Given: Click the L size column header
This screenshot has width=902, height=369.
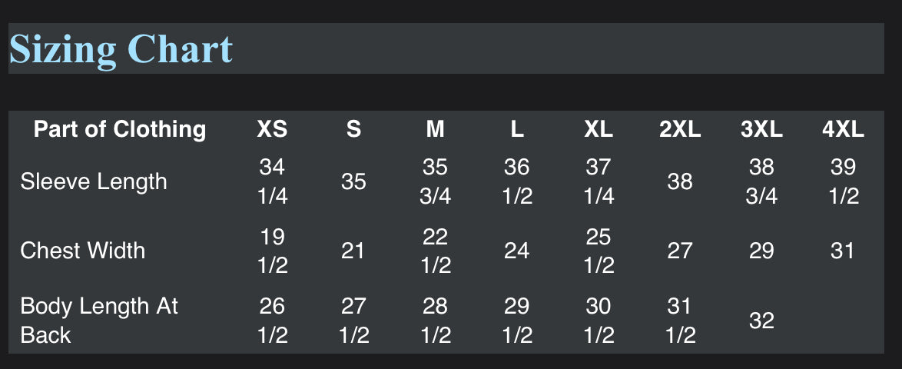Looking at the screenshot, I should coord(516,129).
